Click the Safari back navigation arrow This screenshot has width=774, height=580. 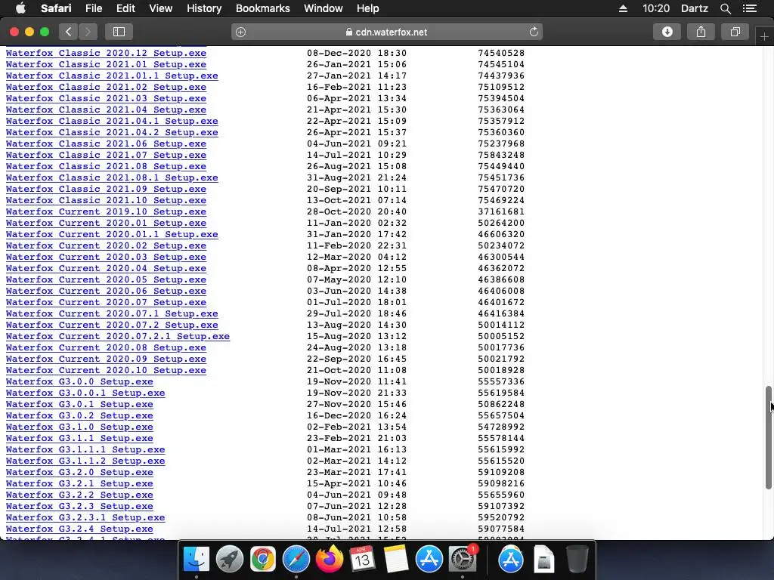pos(69,32)
